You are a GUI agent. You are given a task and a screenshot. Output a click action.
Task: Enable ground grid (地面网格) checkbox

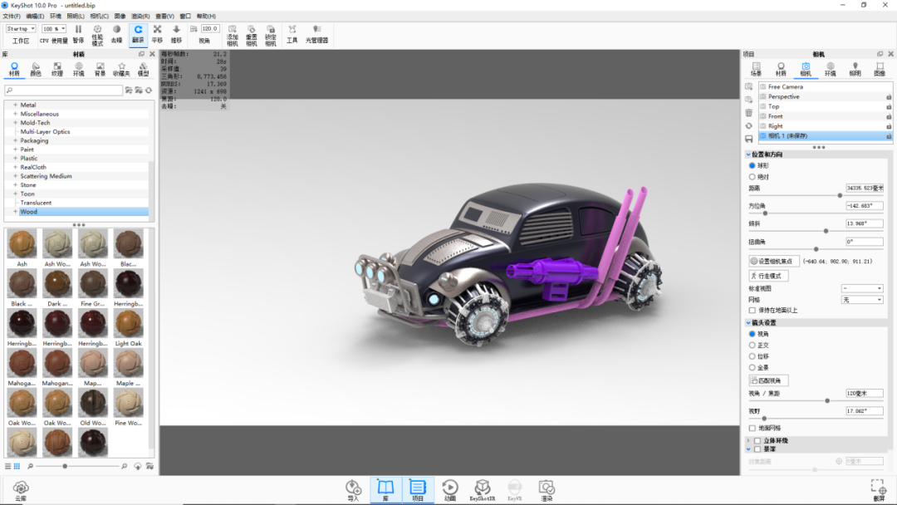click(x=752, y=428)
